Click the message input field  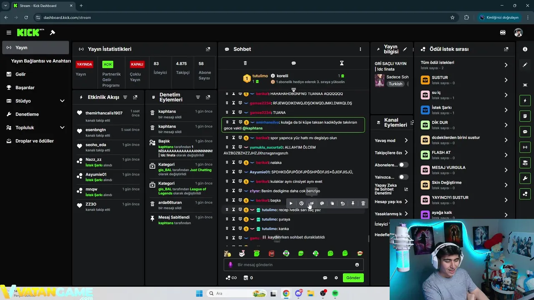tap(294, 265)
